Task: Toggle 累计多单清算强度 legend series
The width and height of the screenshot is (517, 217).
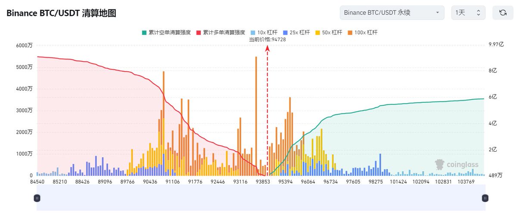Action: coord(221,32)
